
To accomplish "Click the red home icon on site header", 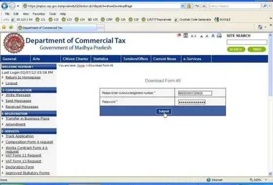I will [x=179, y=36].
